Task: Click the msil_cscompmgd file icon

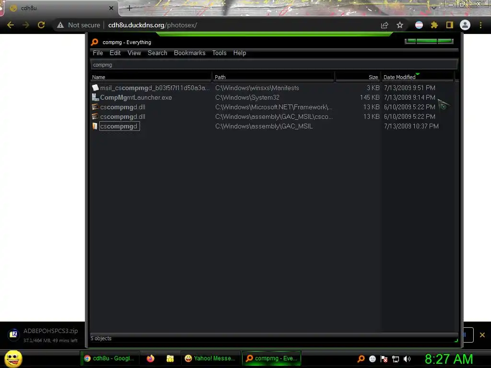Action: (x=95, y=88)
